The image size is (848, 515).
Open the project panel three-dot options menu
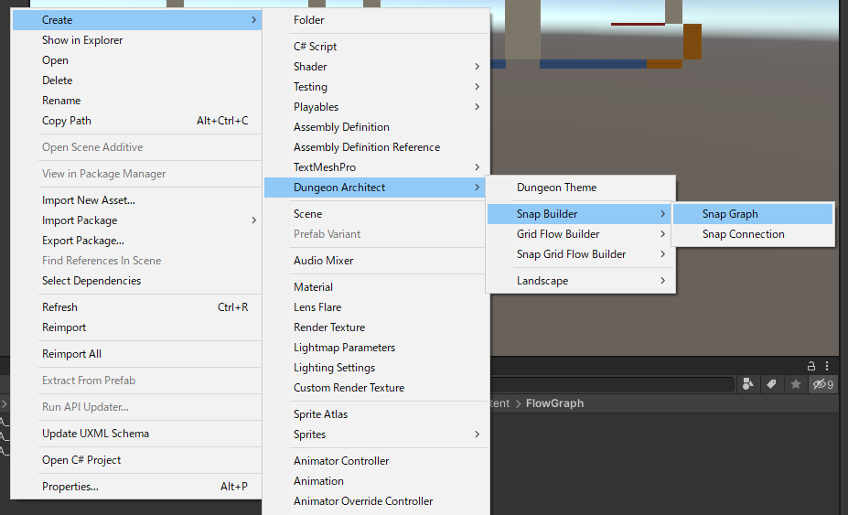tap(827, 366)
